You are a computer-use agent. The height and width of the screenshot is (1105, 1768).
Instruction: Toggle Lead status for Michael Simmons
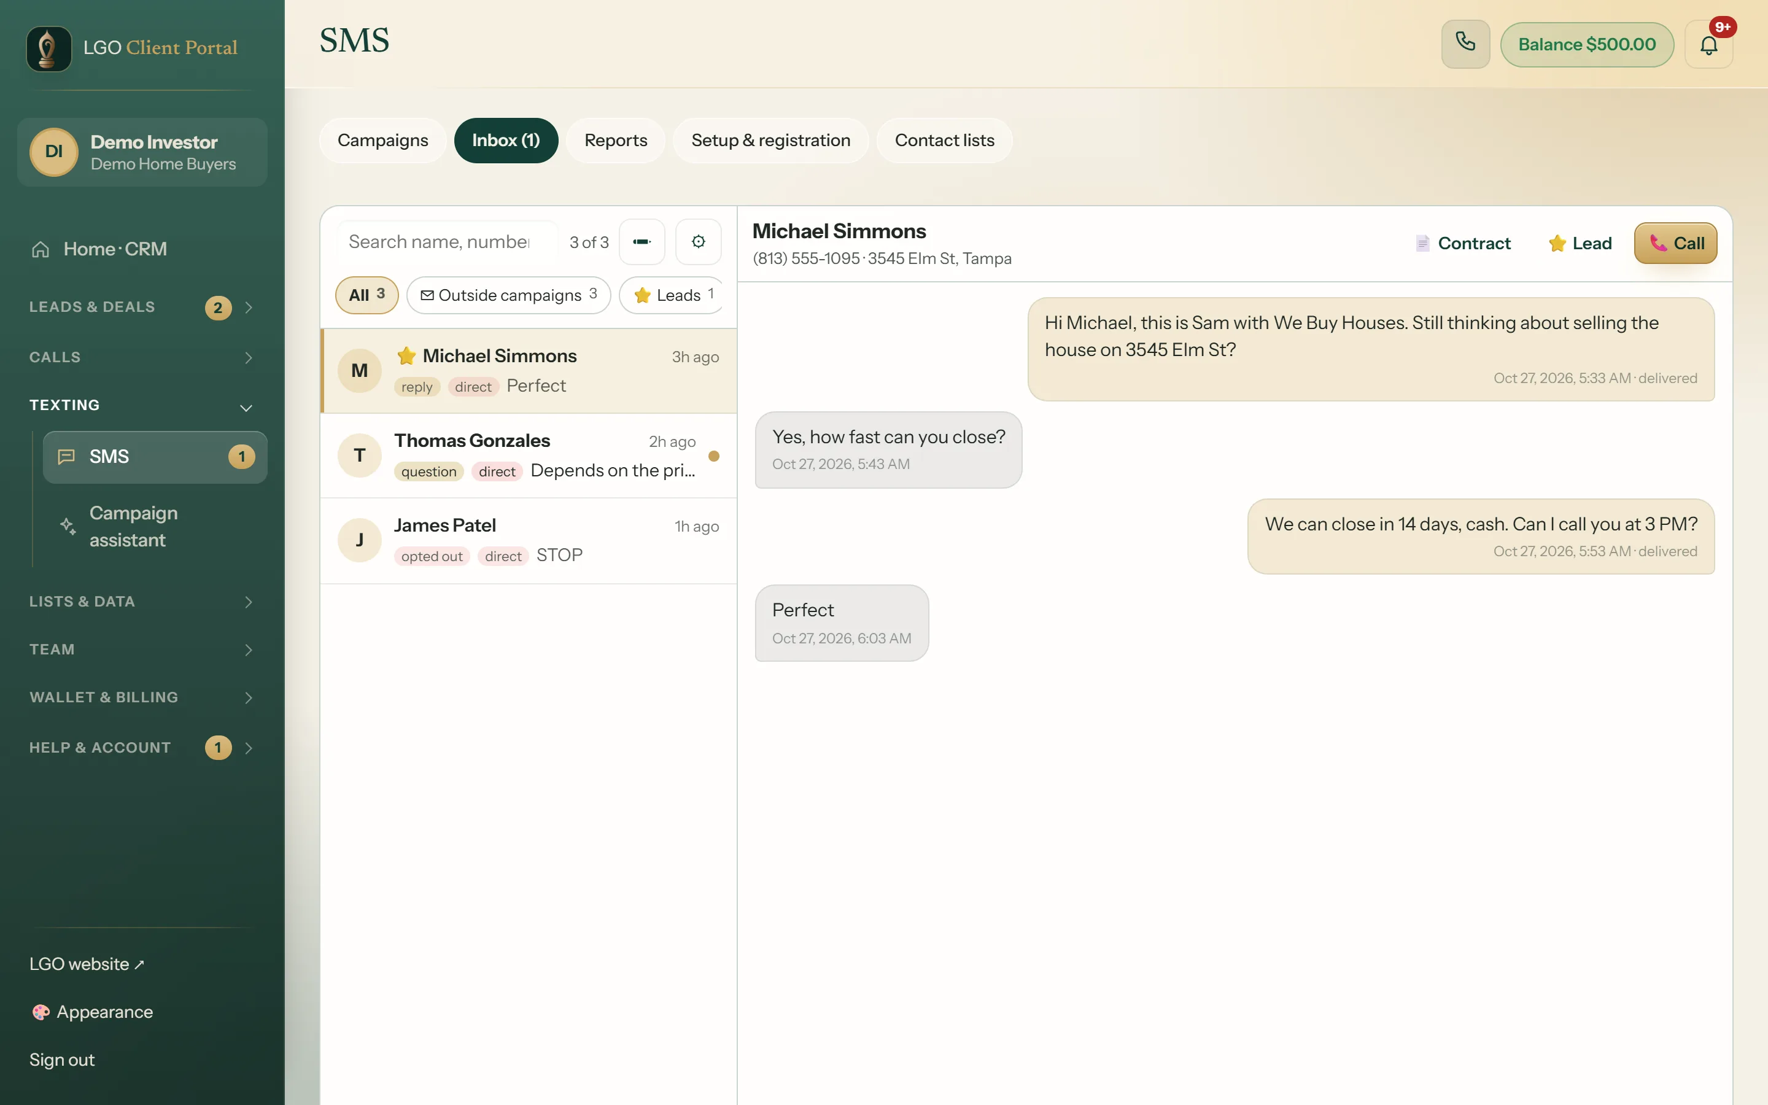[1580, 243]
